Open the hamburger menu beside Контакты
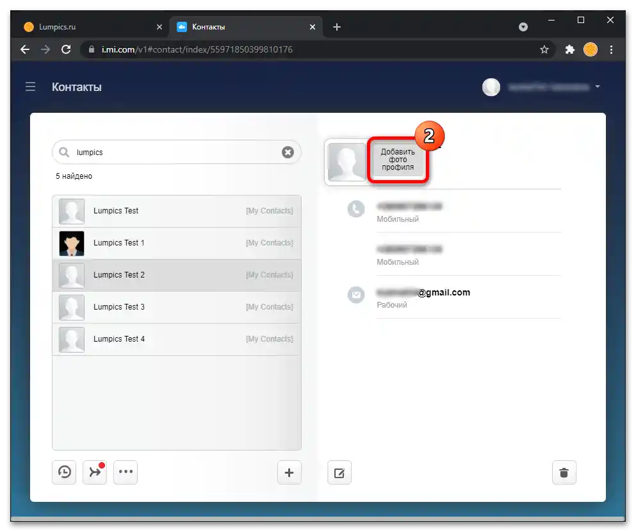Screen dimensions: 636x532 click(30, 87)
